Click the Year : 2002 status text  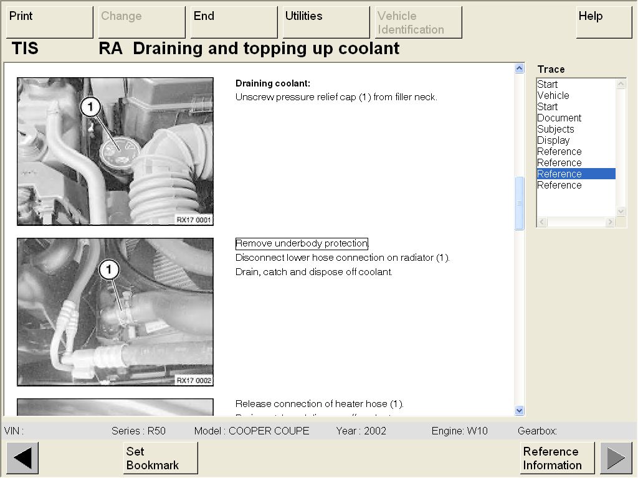coord(361,431)
